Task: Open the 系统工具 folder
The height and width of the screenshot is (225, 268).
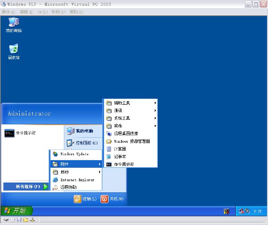Action: (131, 118)
